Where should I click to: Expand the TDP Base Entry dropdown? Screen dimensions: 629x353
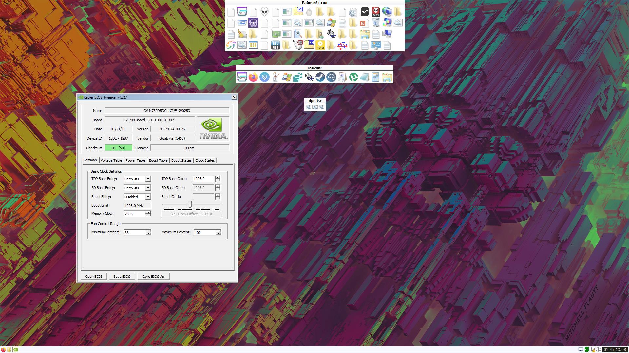point(148,179)
